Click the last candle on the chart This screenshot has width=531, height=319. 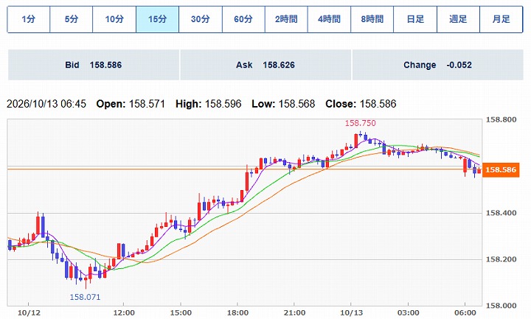tap(479, 170)
